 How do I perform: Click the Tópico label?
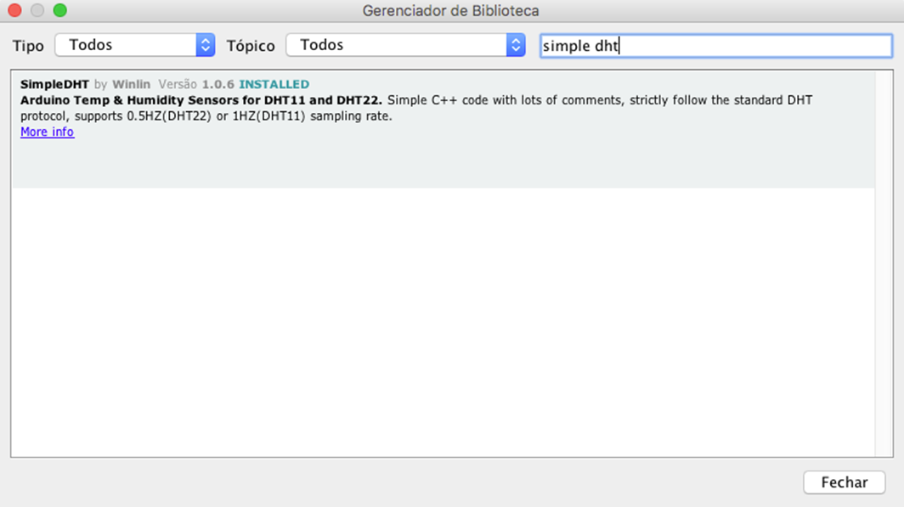click(251, 46)
